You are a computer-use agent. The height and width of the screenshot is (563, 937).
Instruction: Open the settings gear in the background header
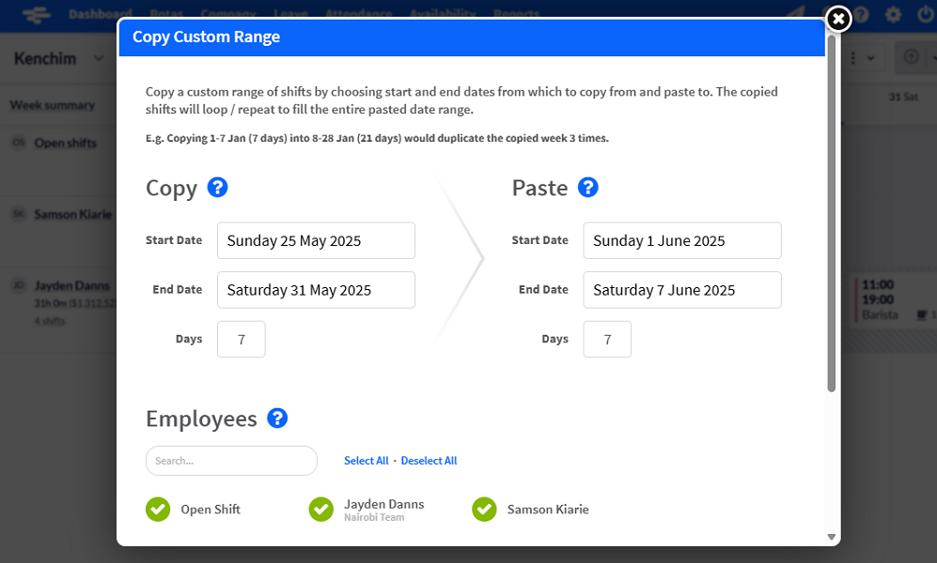coord(894,14)
